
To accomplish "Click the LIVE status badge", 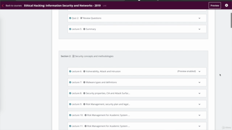I will click(105, 6).
